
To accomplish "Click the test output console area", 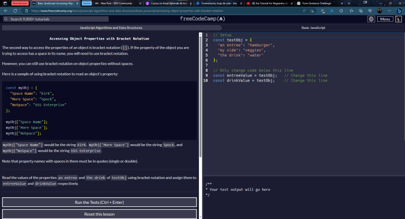I will coord(303,197).
